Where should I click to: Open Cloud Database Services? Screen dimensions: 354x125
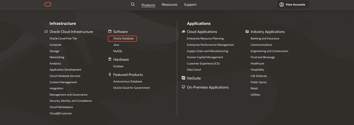tap(65, 76)
